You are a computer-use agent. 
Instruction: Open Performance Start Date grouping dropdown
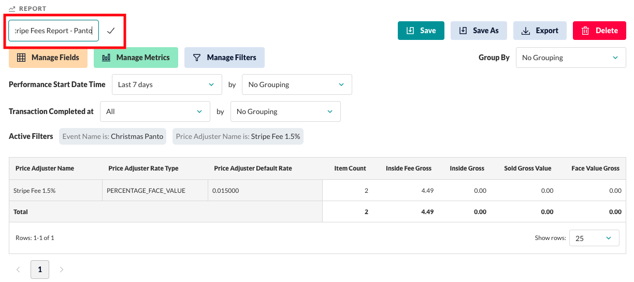(297, 84)
